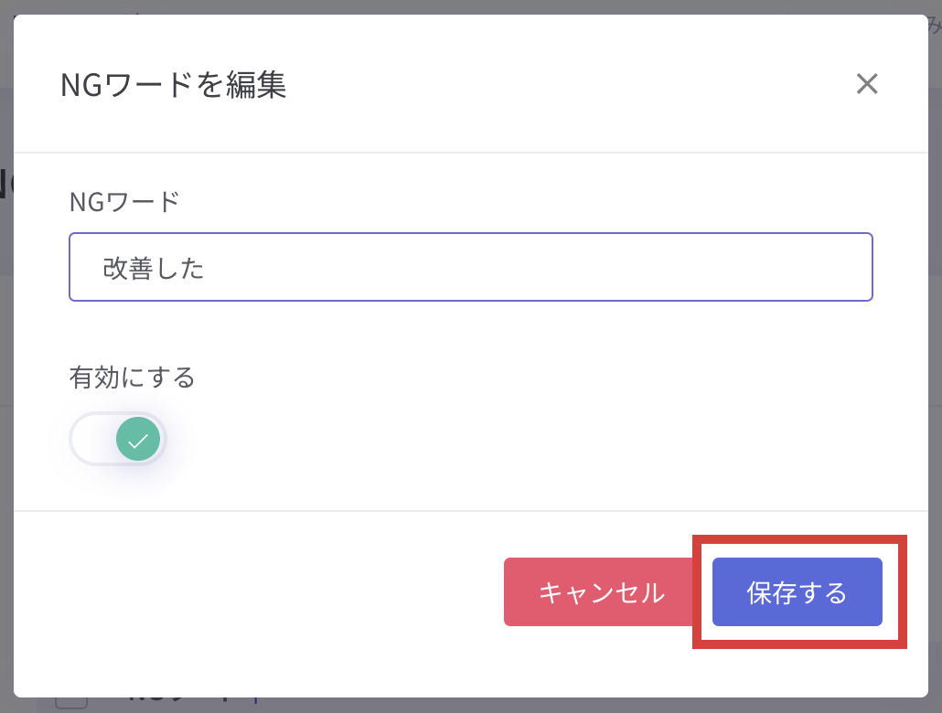Click the dialog footer area beside キャンセル
The image size is (942, 713).
[258, 591]
